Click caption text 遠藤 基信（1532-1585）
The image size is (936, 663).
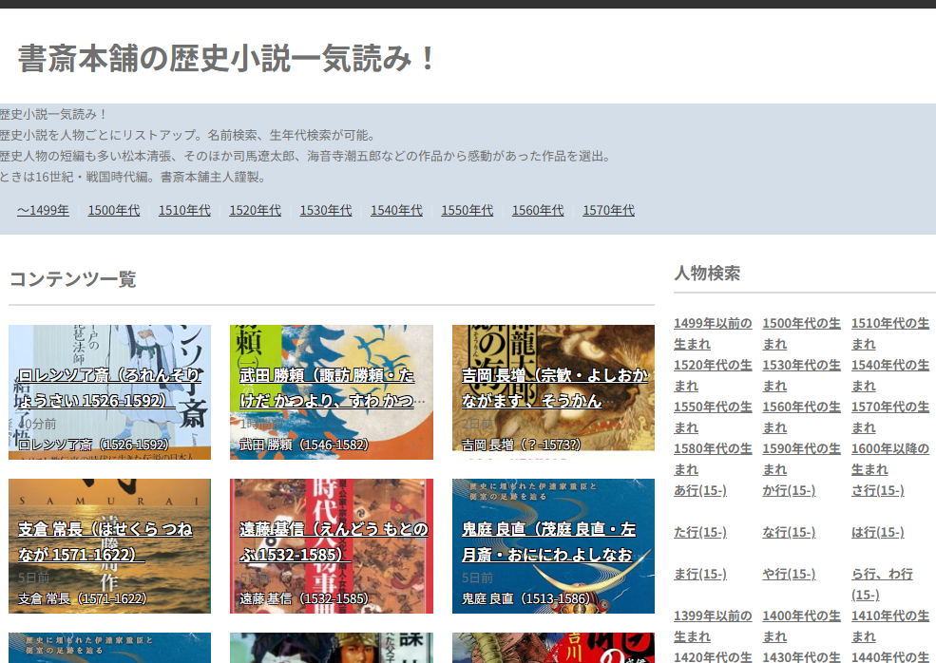(x=304, y=598)
